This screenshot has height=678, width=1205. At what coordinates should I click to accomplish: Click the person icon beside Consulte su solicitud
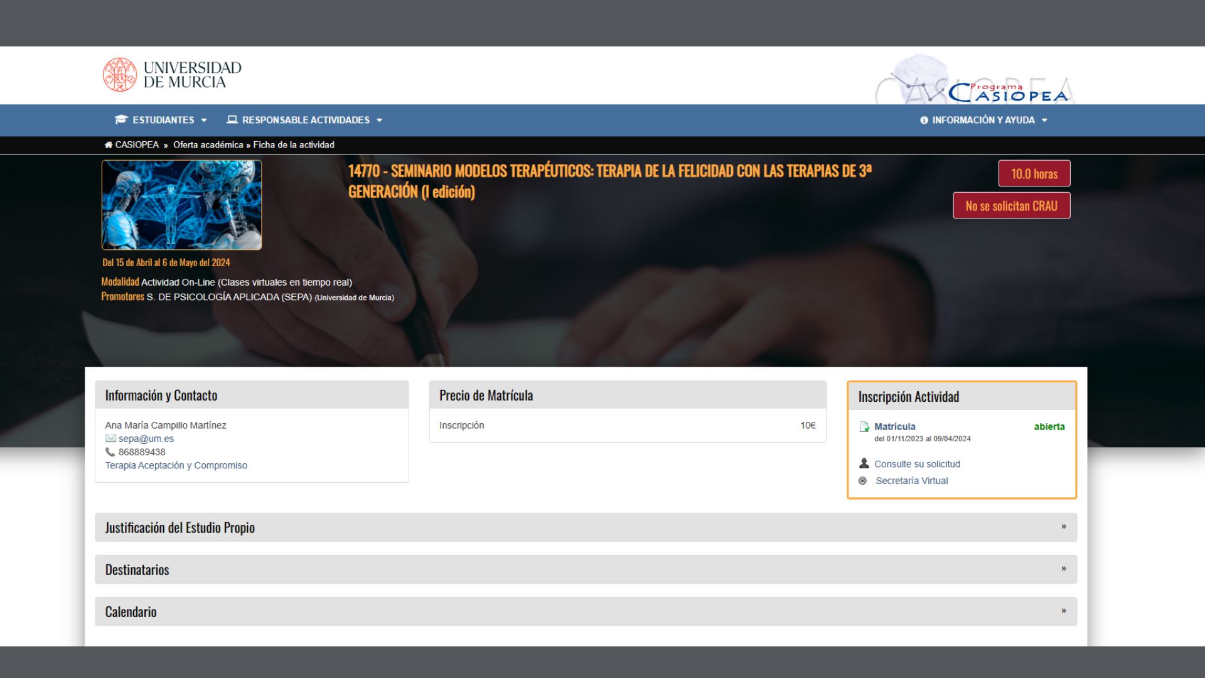(x=864, y=463)
